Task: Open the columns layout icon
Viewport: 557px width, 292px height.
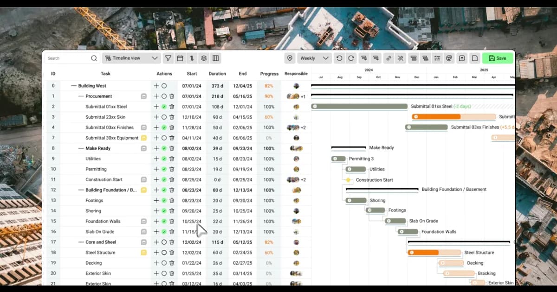Action: 215,58
